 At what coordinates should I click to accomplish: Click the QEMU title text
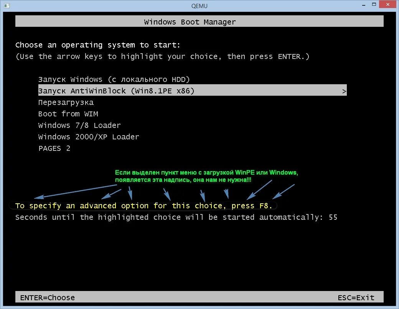pyautogui.click(x=199, y=6)
